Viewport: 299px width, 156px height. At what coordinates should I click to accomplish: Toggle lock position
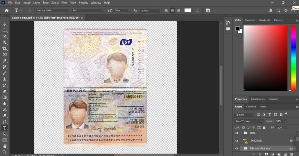coord(254,127)
